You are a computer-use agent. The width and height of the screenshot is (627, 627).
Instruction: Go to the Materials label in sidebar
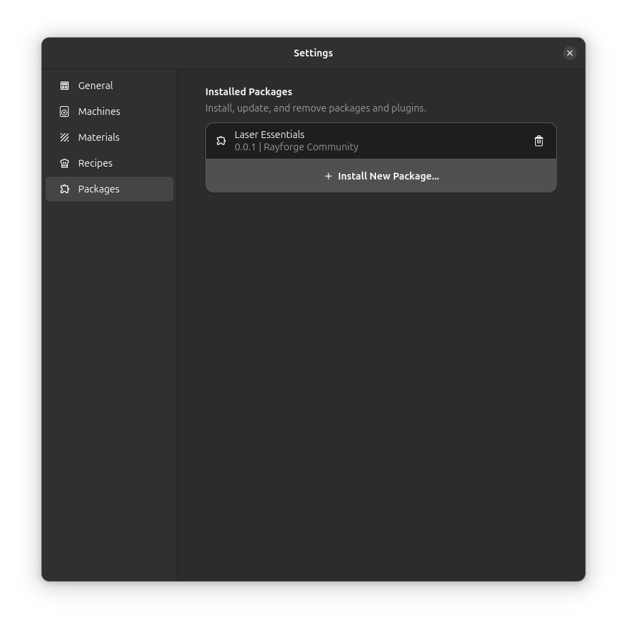[99, 137]
